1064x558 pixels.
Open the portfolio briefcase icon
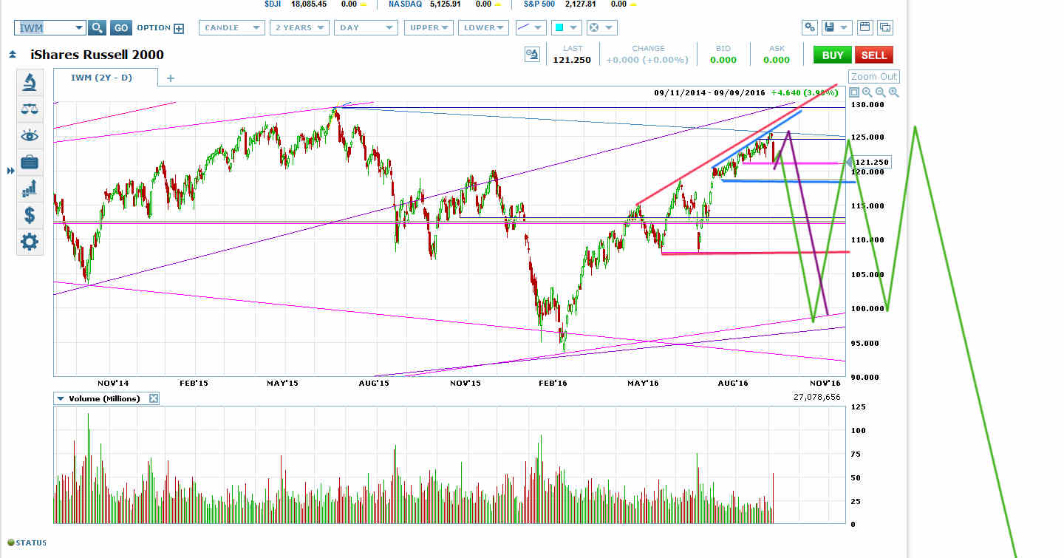pyautogui.click(x=30, y=162)
